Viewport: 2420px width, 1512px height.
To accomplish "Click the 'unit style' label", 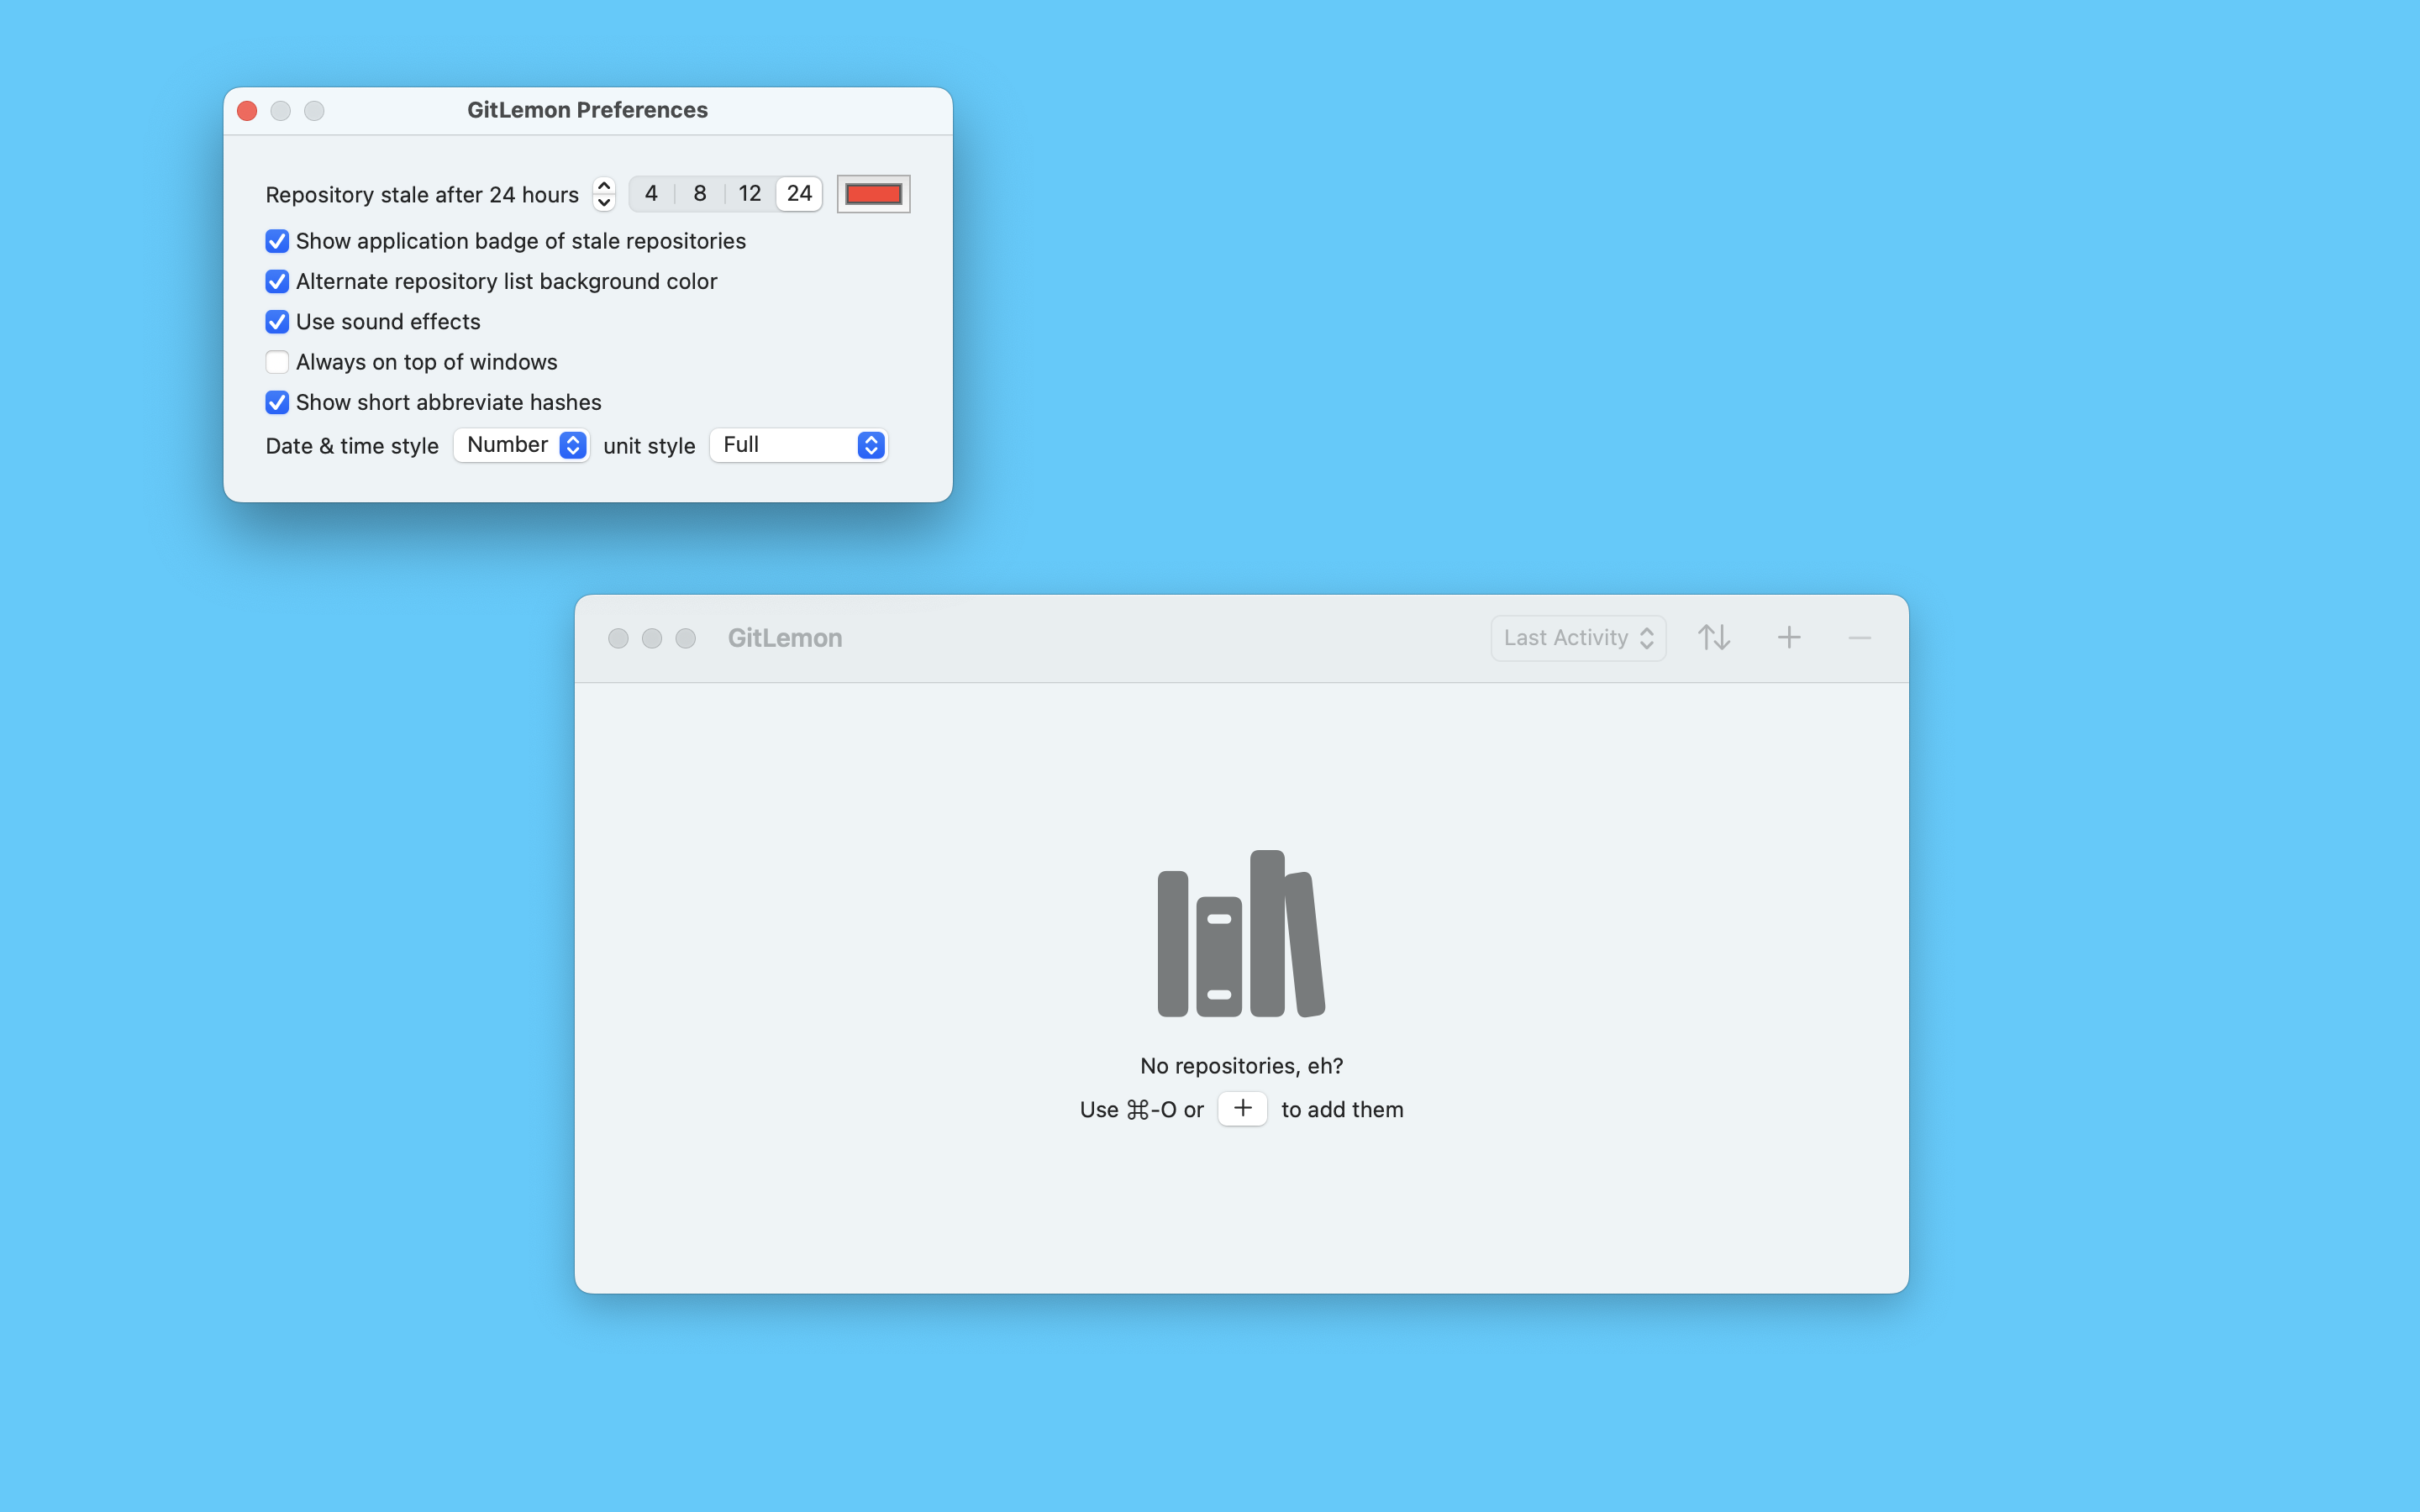I will tap(649, 446).
